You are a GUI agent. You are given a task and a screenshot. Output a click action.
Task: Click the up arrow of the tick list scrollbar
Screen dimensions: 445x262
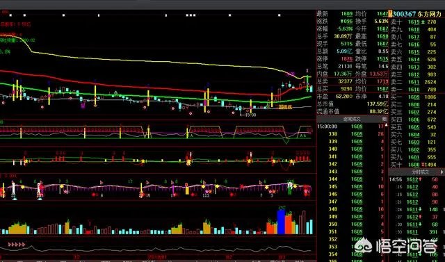[x=386, y=125]
